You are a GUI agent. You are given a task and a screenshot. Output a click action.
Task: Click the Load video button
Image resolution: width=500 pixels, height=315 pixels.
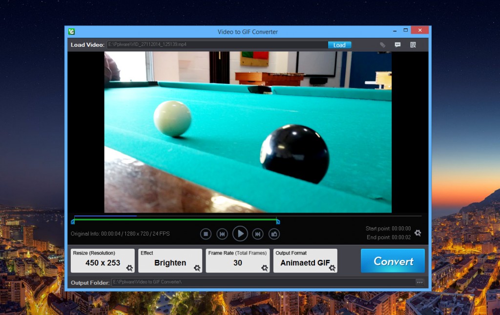pos(339,45)
